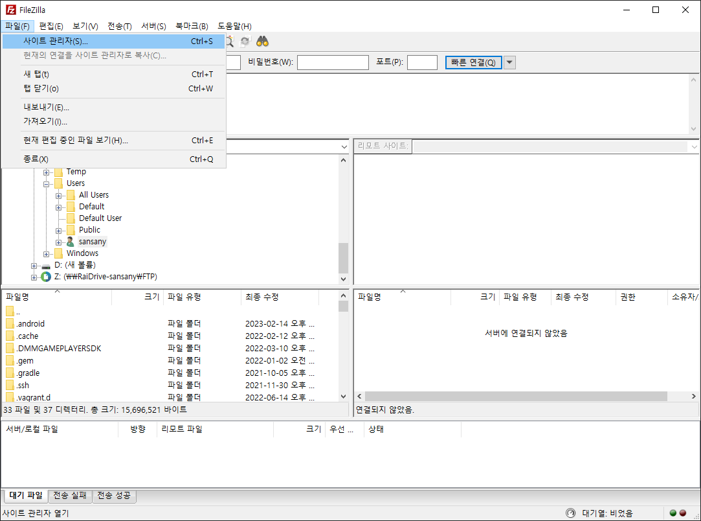
Task: Select 탭 닫기(o) menu entry
Action: tap(113, 89)
